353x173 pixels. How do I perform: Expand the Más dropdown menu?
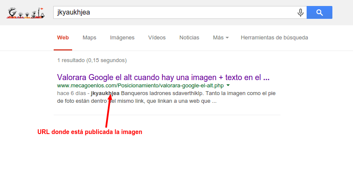pyautogui.click(x=221, y=38)
